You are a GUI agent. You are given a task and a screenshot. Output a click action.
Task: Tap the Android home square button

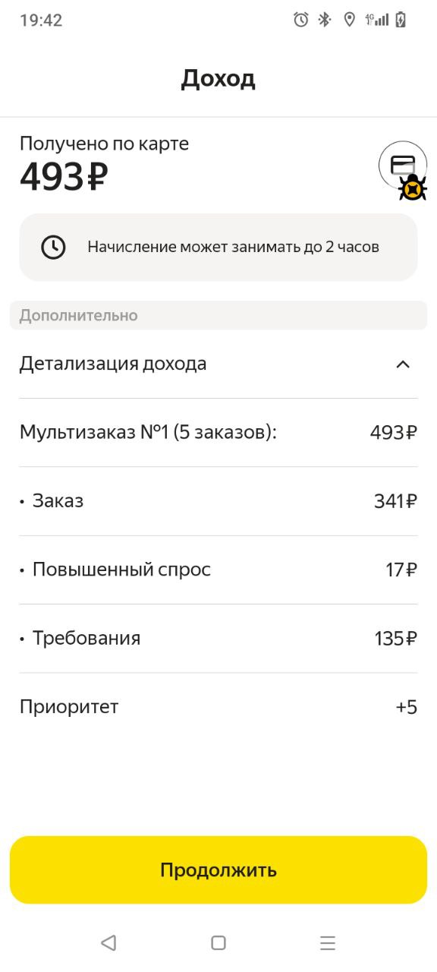[x=218, y=942]
